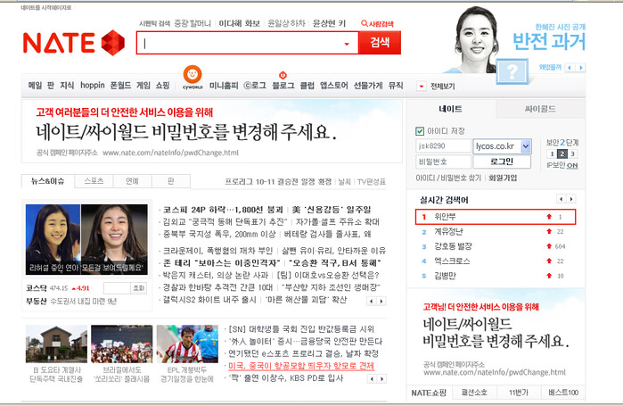Click the 로그인 button
The image size is (623, 406).
502,162
